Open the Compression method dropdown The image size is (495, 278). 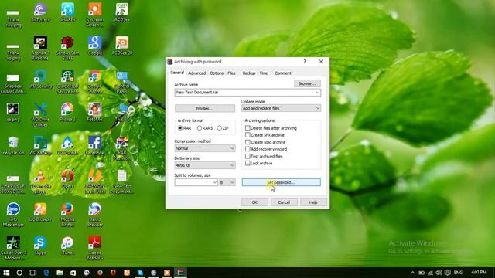click(205, 148)
